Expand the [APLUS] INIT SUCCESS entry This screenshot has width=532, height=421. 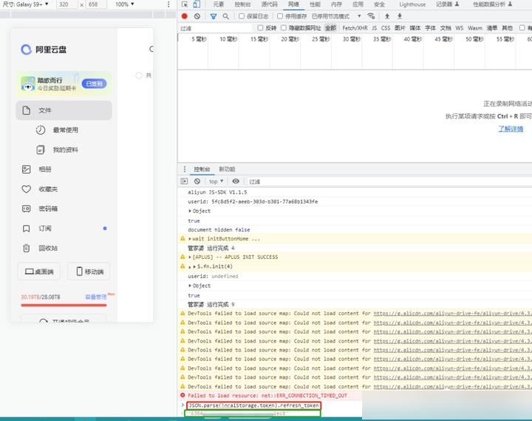tap(190, 257)
